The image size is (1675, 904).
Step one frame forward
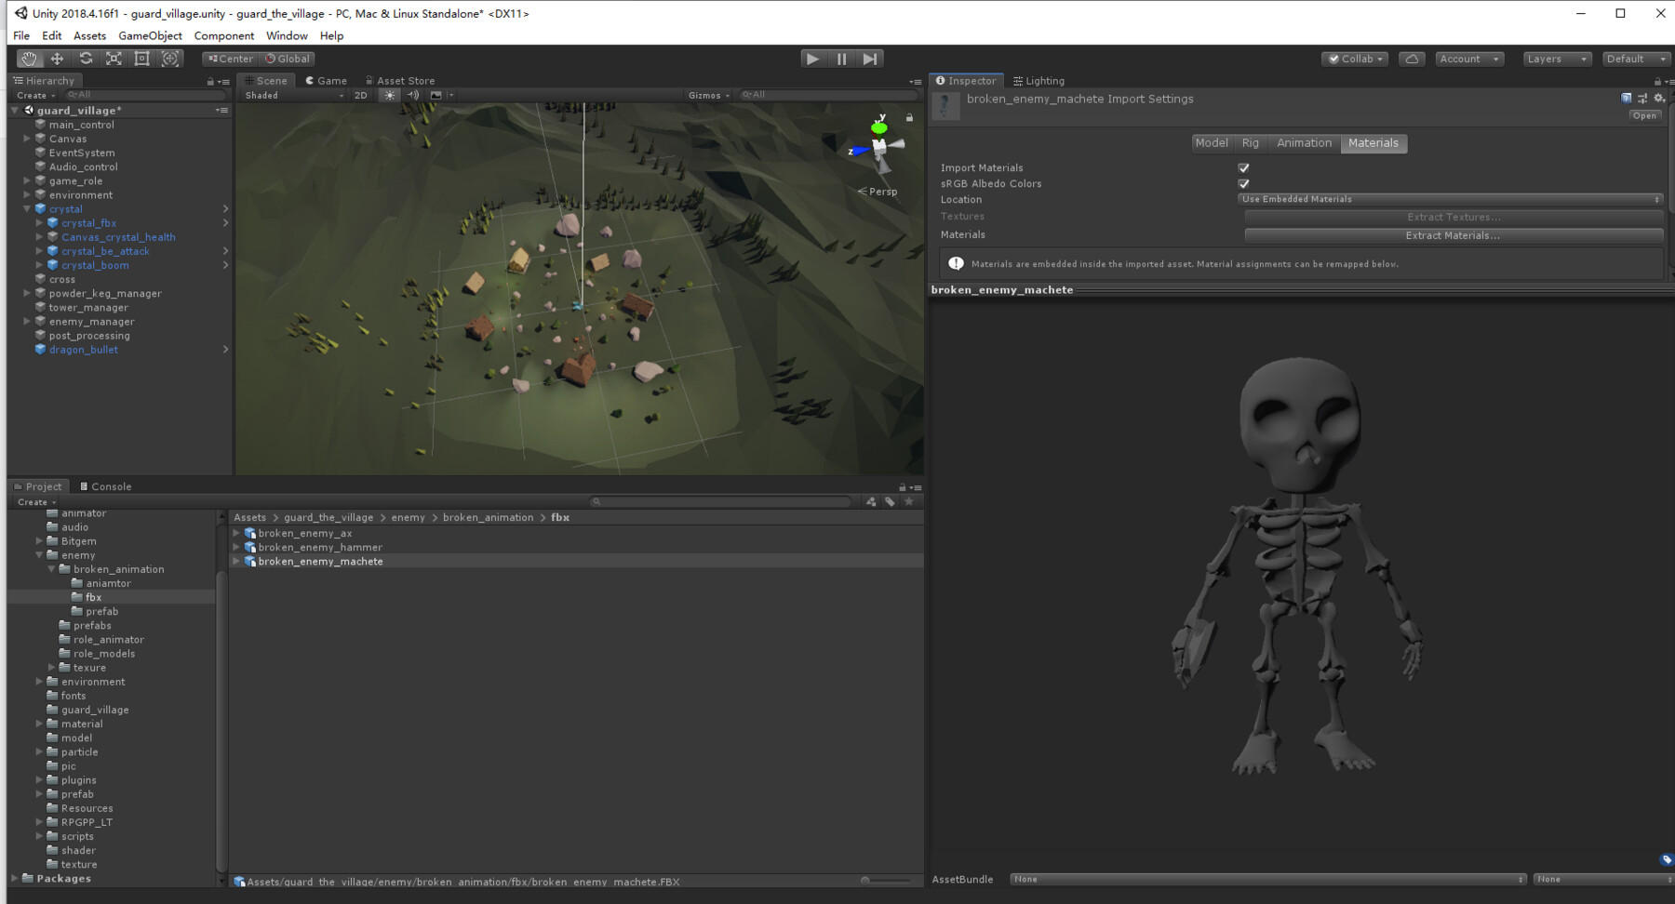pyautogui.click(x=869, y=59)
